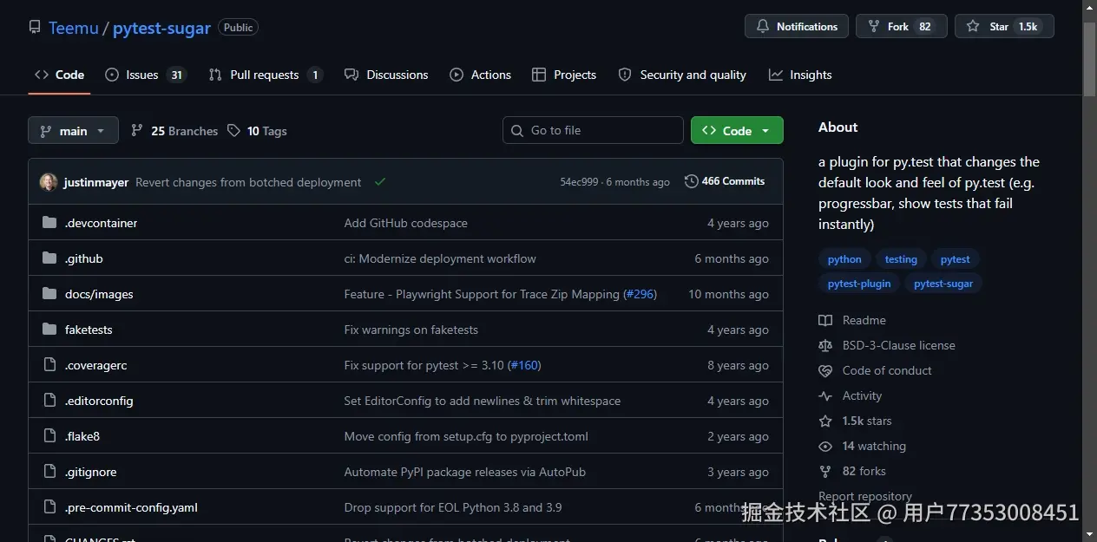
Task: Open the .flake8 file
Action: coord(82,436)
